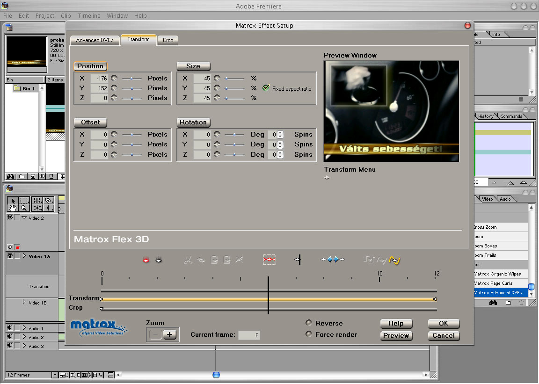Select the Rolling Edit tool in Timeline
539x384 pixels.
coord(37,201)
